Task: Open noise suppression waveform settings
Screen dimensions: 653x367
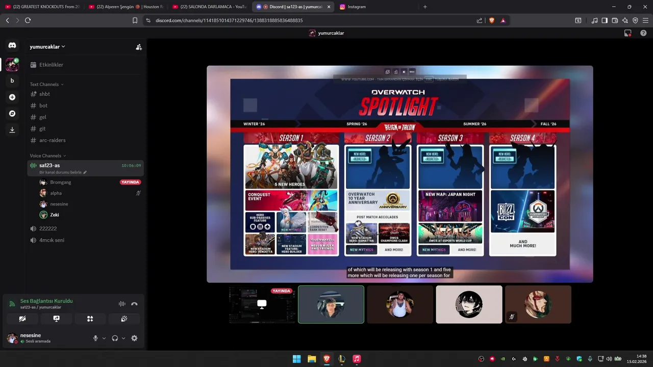Action: (x=122, y=304)
